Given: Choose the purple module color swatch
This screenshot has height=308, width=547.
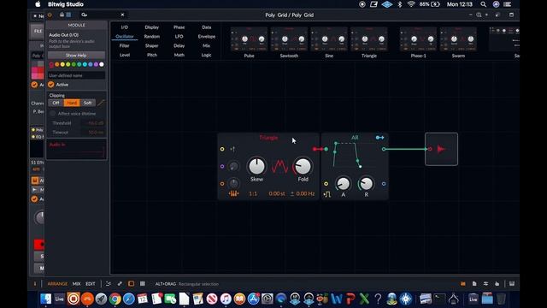Looking at the screenshot, I should tap(96, 64).
